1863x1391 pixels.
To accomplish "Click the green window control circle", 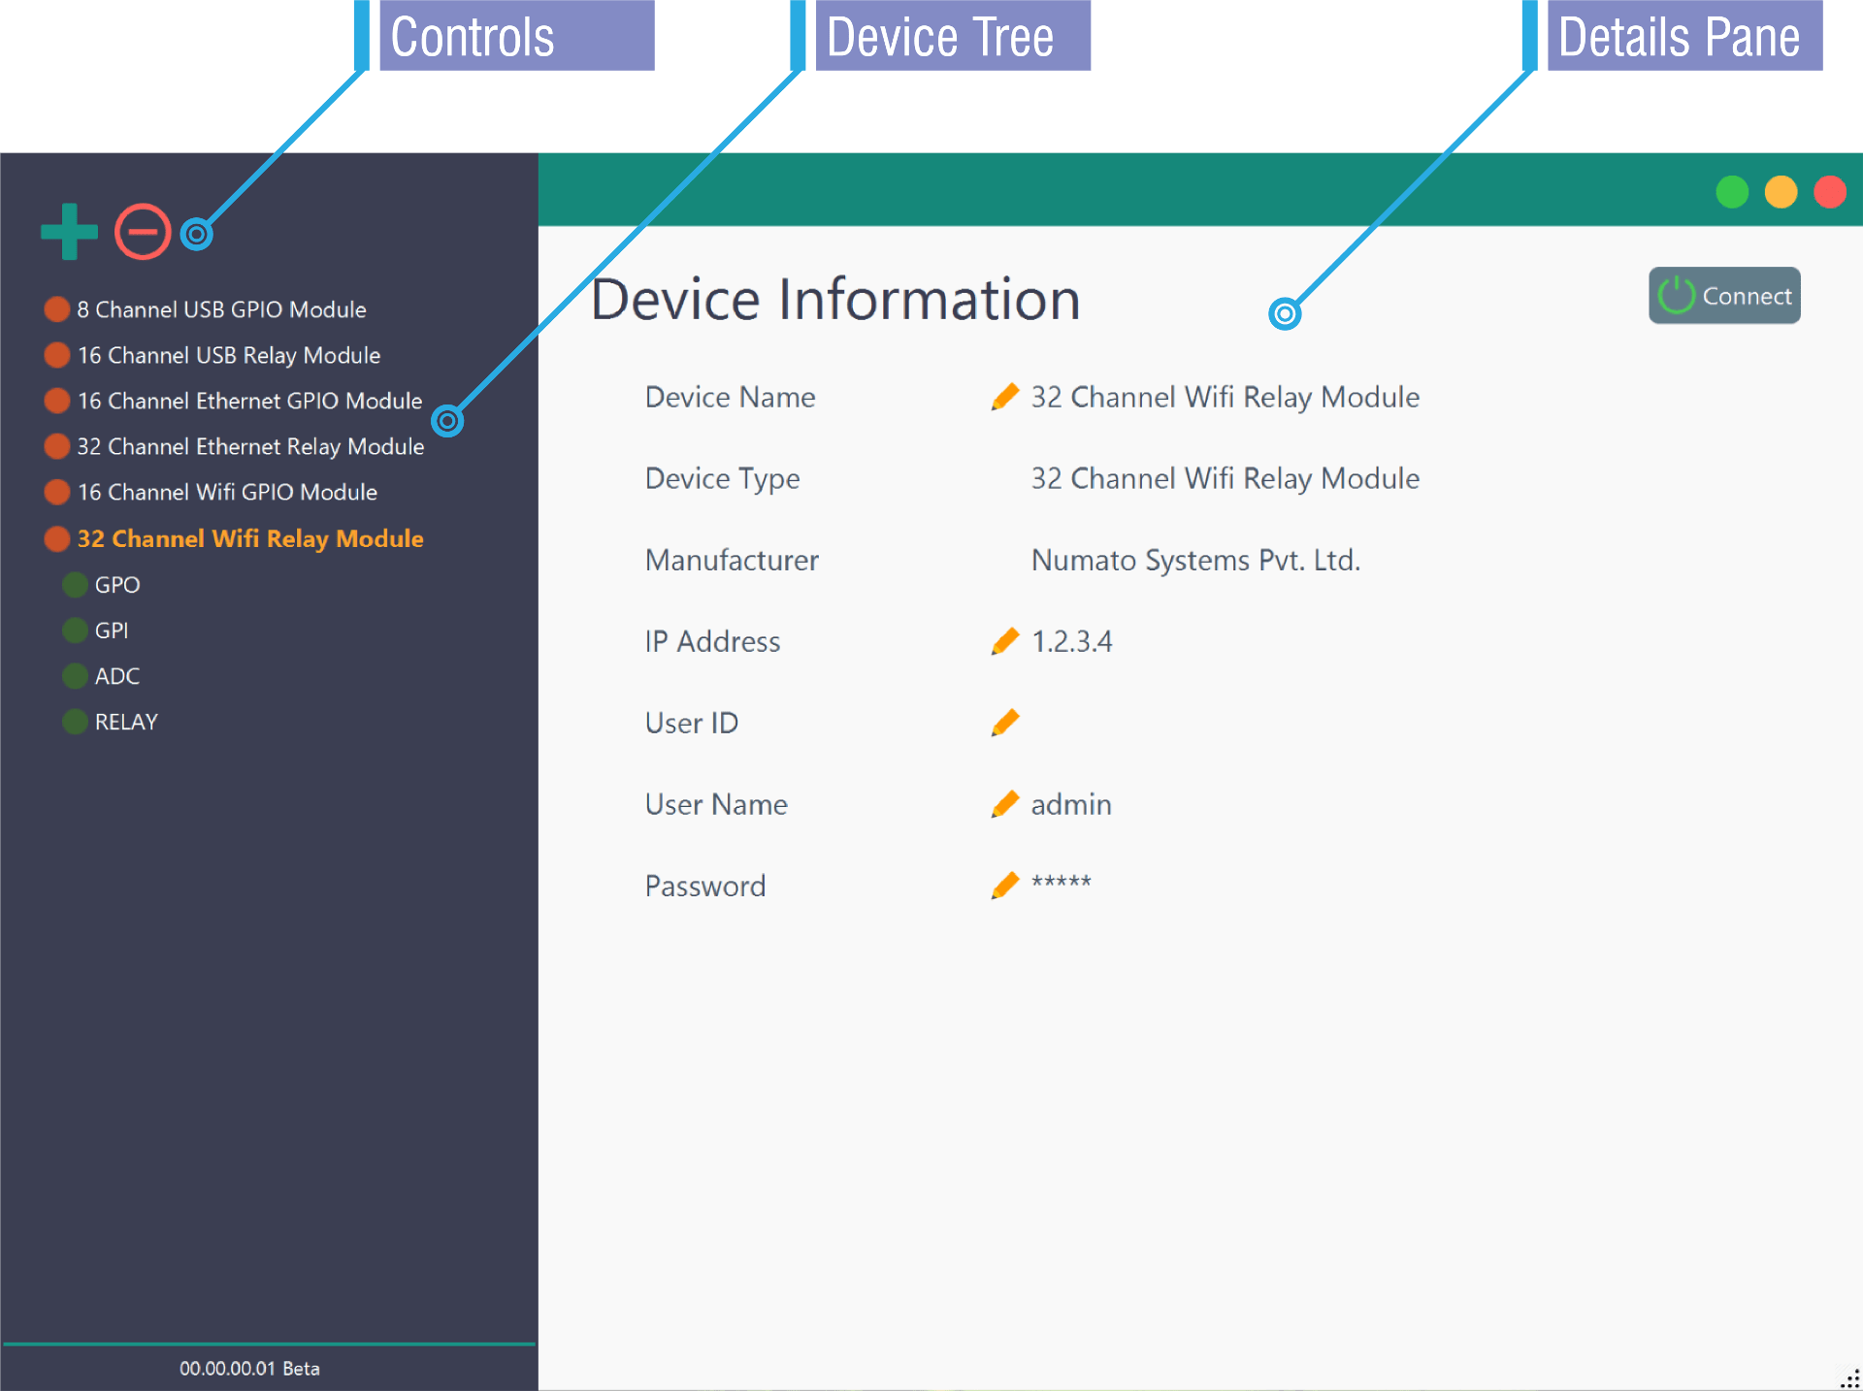I will pyautogui.click(x=1732, y=192).
